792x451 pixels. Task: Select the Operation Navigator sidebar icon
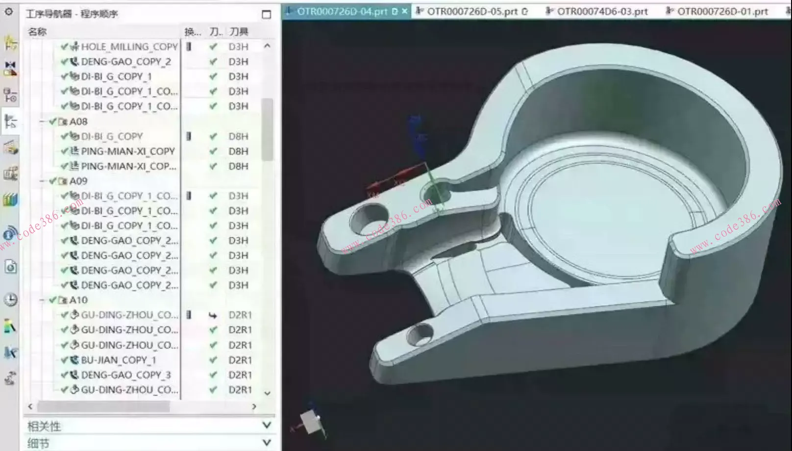(10, 121)
